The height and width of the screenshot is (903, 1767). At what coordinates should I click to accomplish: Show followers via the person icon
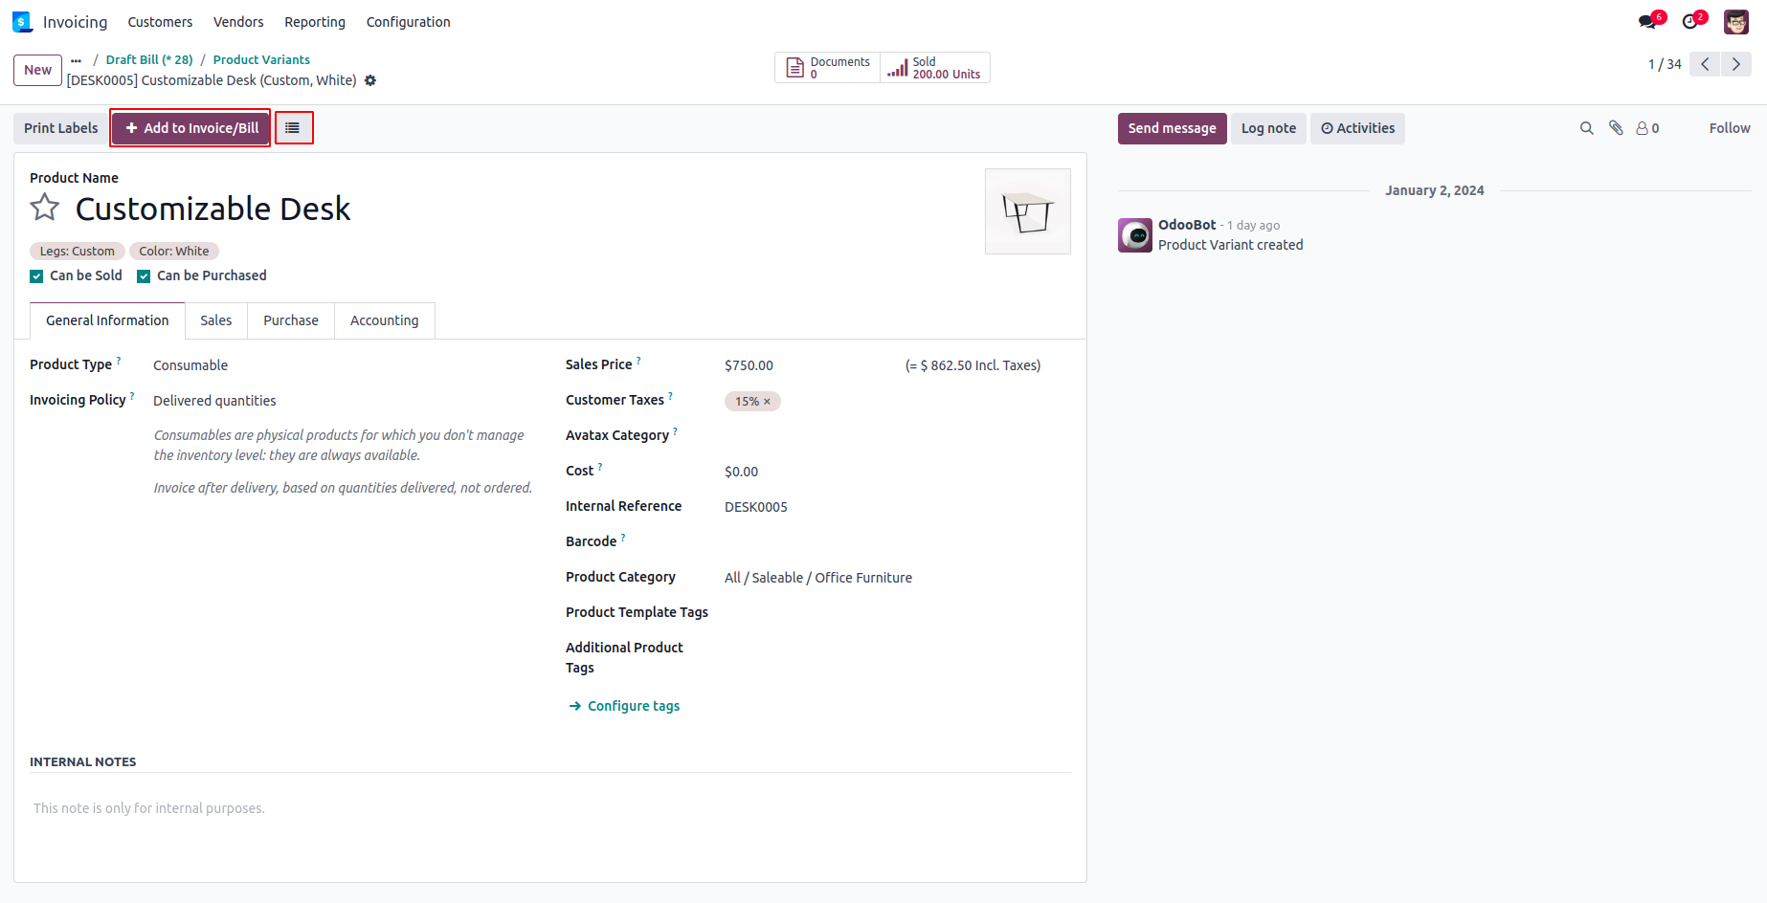[1647, 128]
